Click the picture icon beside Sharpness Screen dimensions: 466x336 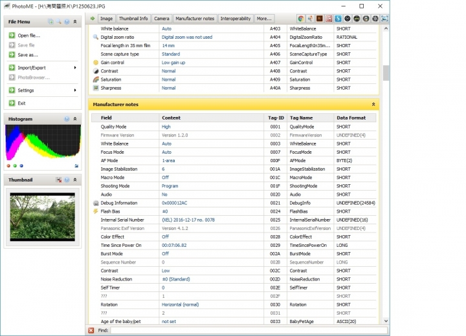point(96,88)
